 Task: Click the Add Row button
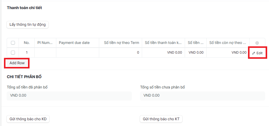click(17, 63)
